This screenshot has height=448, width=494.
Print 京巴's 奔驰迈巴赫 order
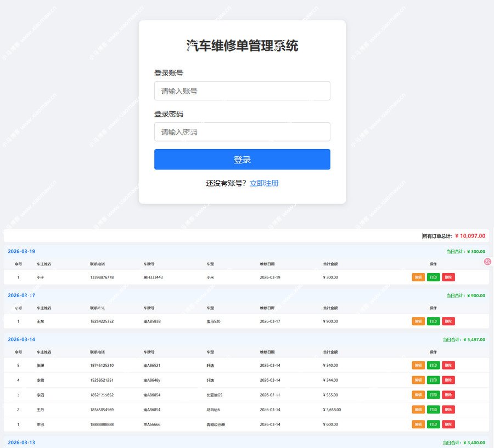(x=433, y=424)
